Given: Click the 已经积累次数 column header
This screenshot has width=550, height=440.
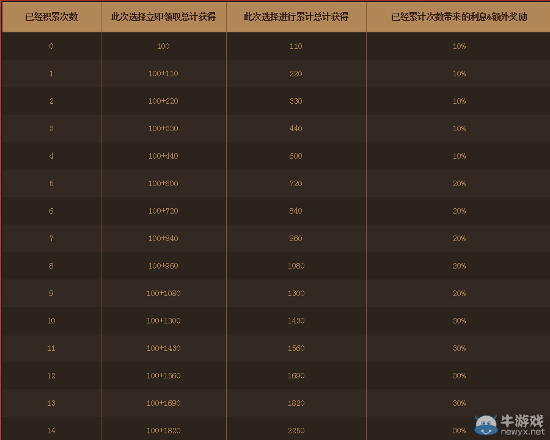Looking at the screenshot, I should coord(51,16).
